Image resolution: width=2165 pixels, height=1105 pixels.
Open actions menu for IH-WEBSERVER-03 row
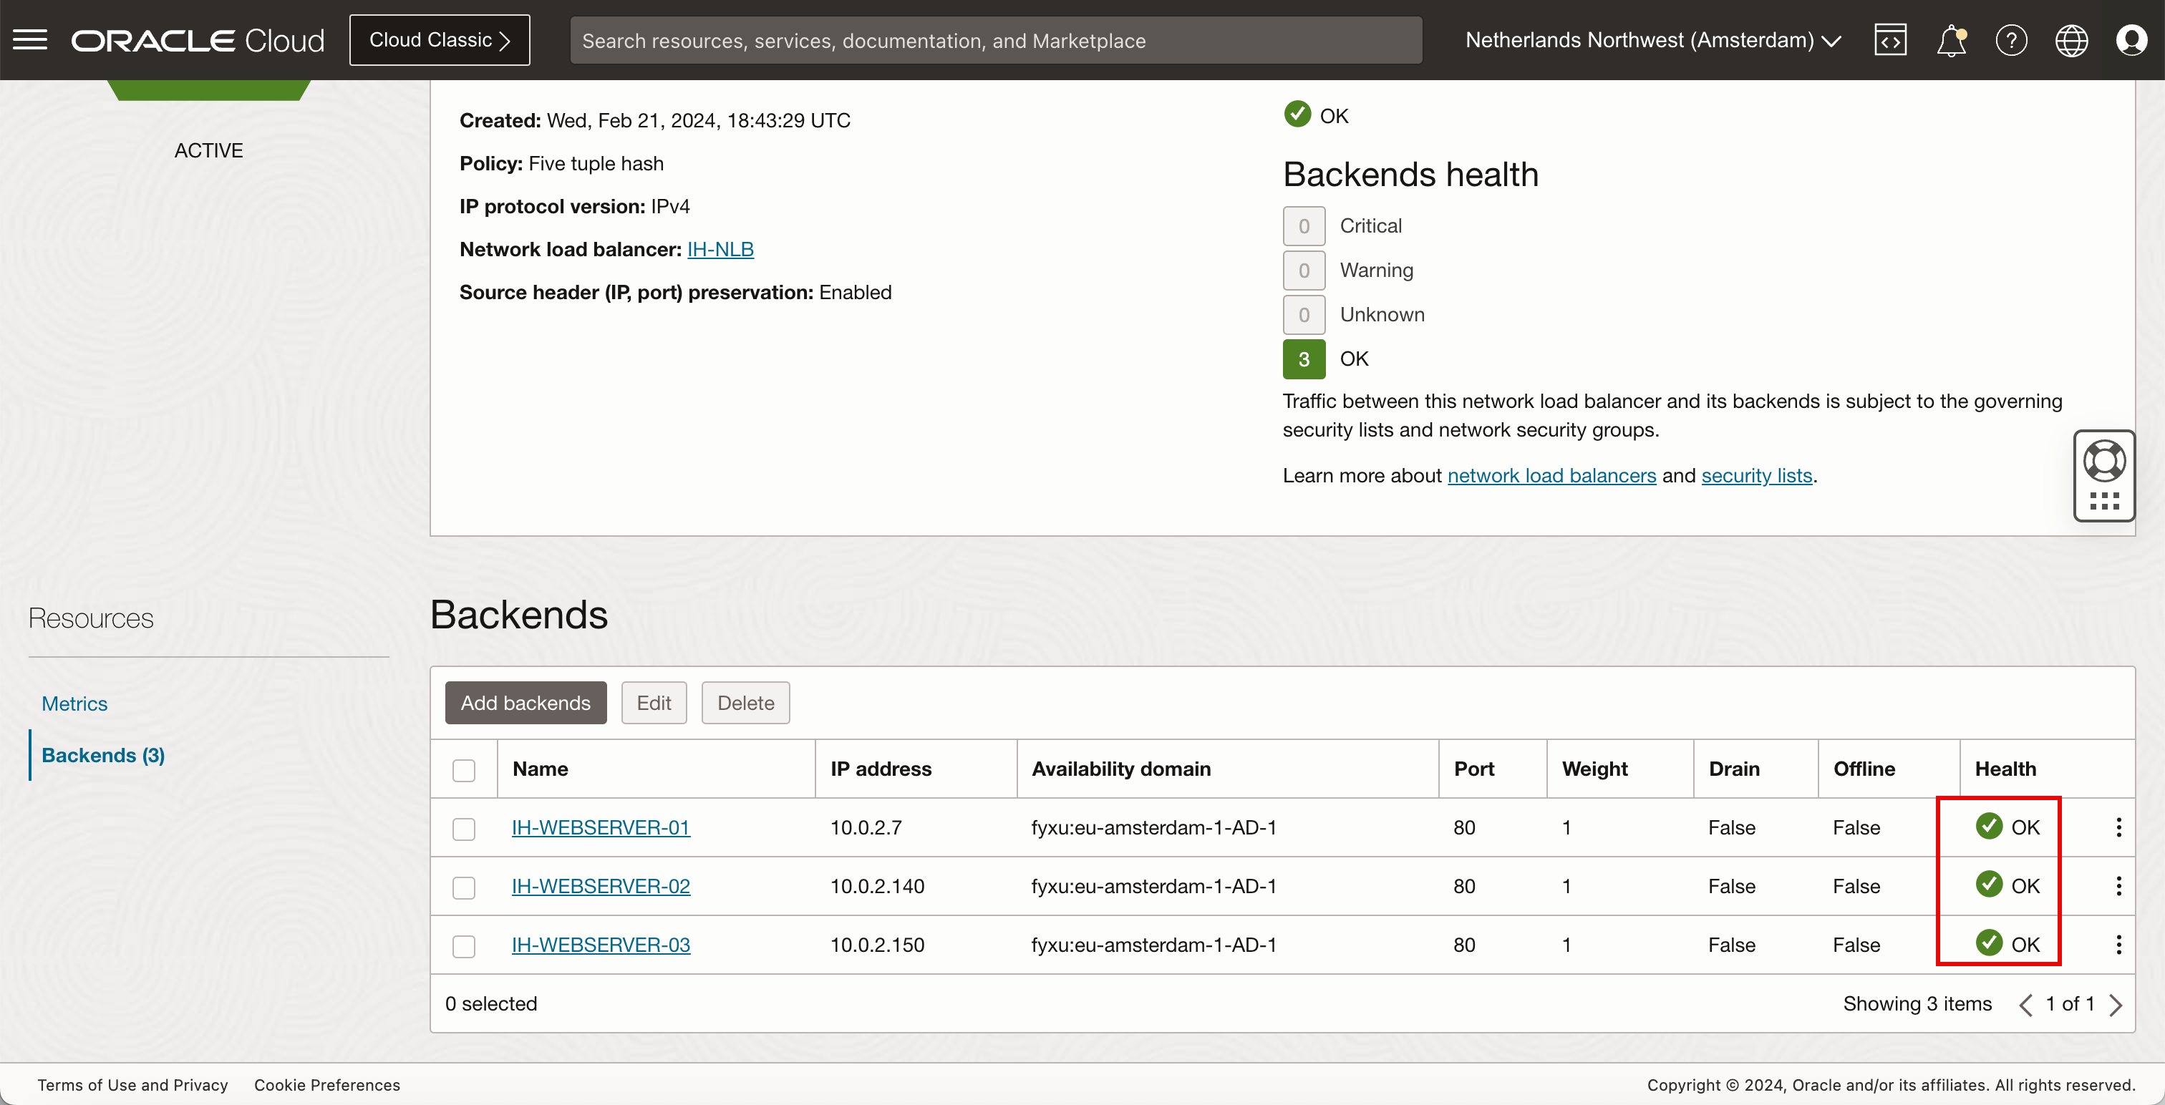coord(2118,945)
